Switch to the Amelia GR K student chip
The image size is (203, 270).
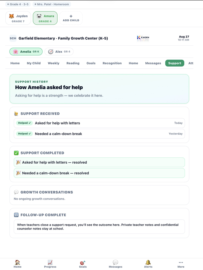(x=26, y=52)
